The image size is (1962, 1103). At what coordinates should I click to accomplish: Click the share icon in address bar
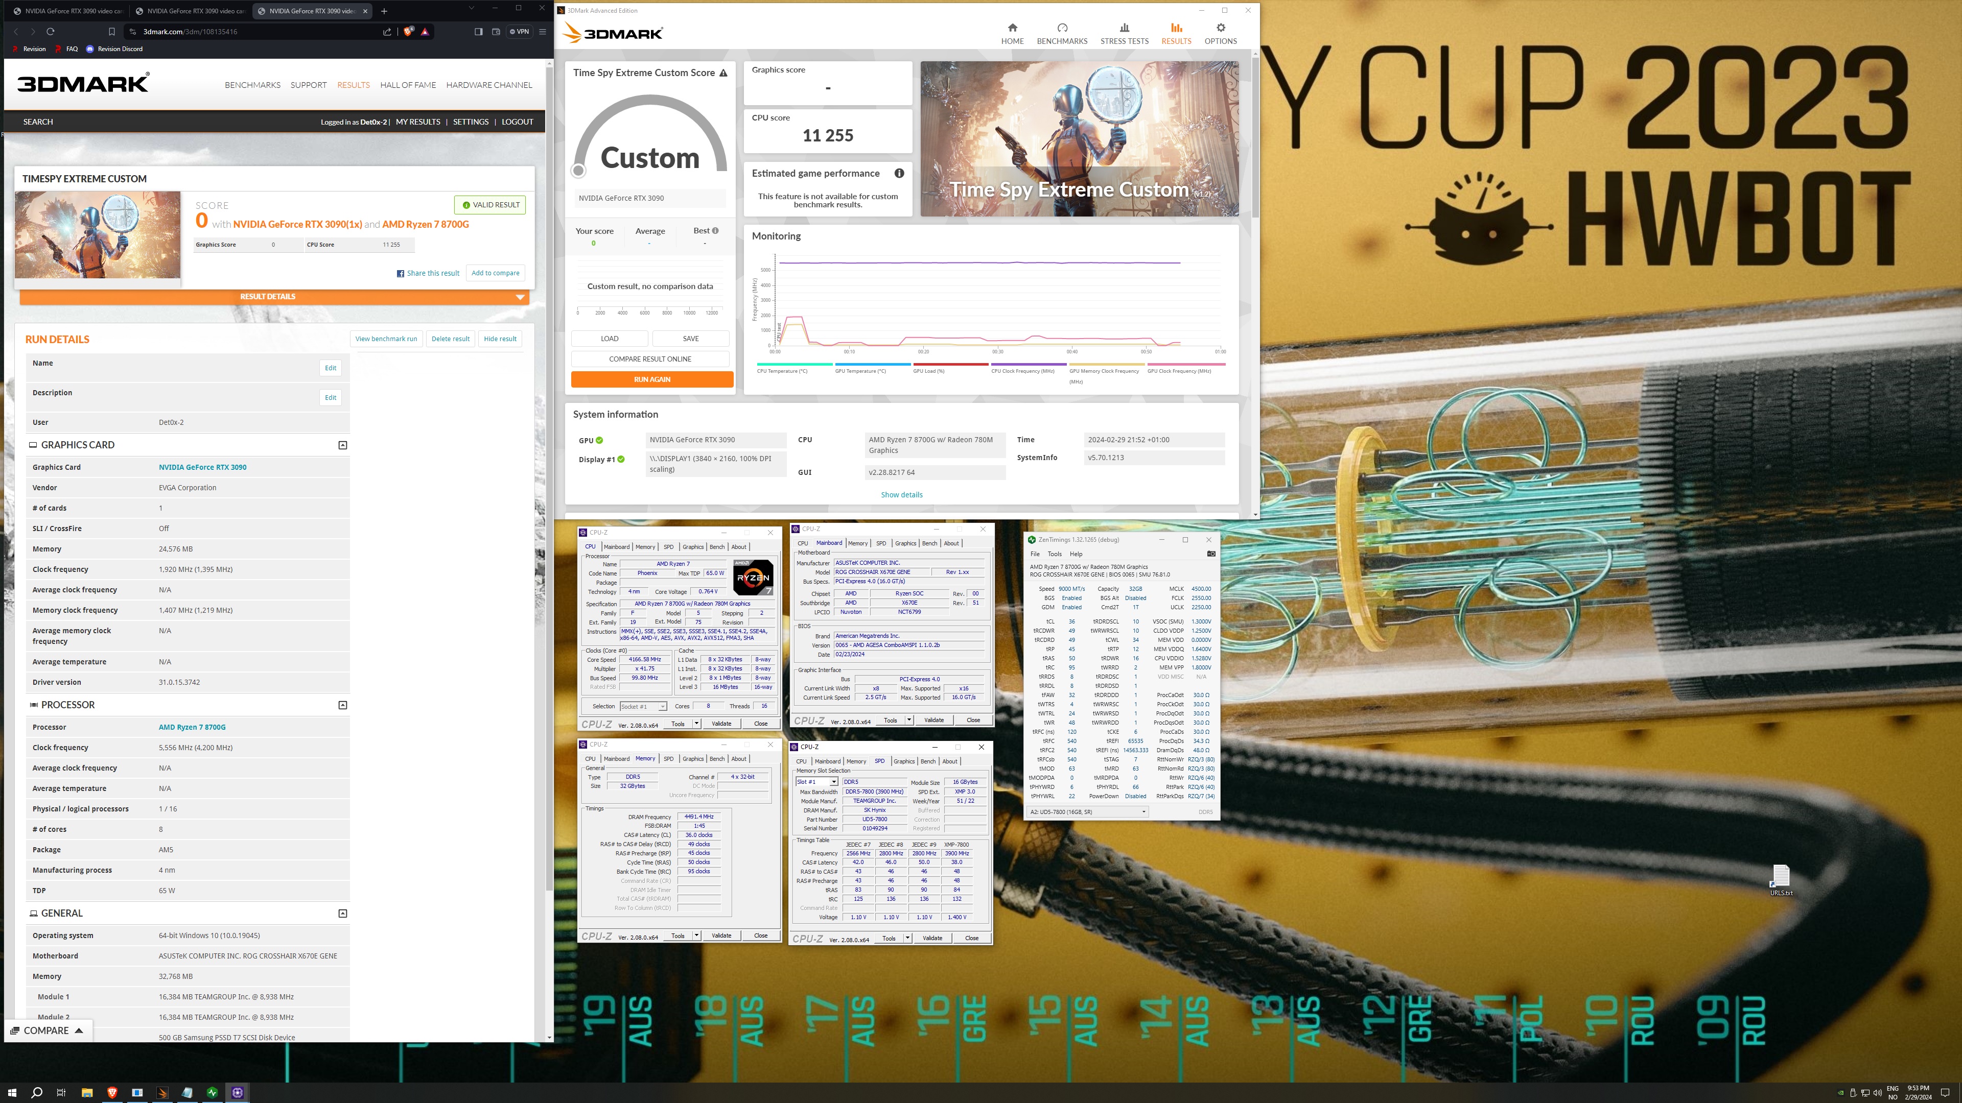point(387,31)
